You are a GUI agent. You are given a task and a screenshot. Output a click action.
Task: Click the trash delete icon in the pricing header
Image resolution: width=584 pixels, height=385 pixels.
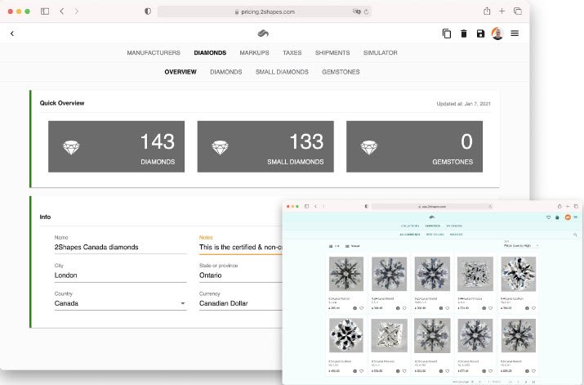(x=464, y=34)
